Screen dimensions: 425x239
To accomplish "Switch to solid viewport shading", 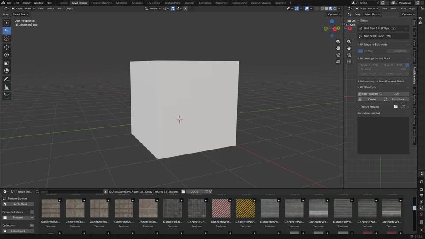I will [326, 8].
